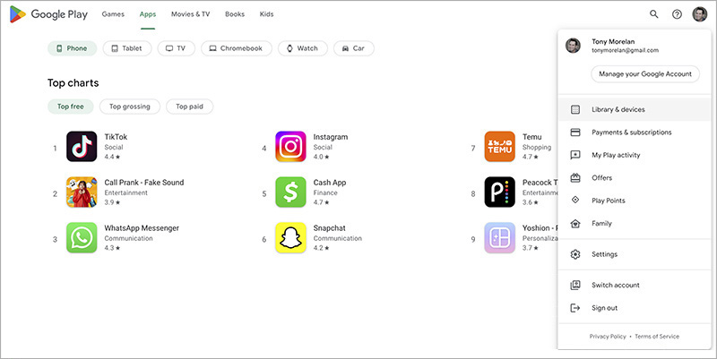Click the Google Play logo
717x359 pixels.
48,14
